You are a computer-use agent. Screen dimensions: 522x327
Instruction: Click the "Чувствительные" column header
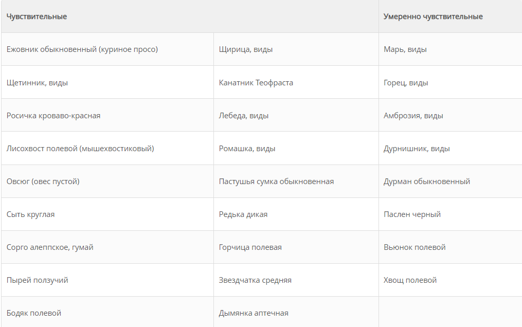tap(37, 16)
